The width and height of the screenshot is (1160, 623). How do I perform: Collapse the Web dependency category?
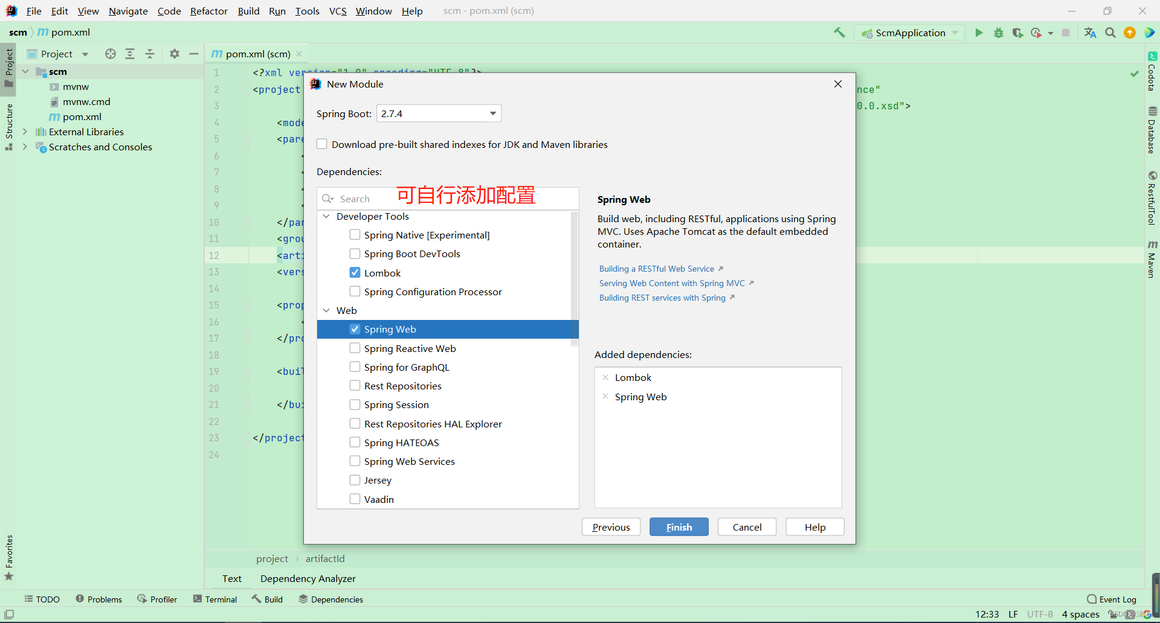tap(326, 310)
